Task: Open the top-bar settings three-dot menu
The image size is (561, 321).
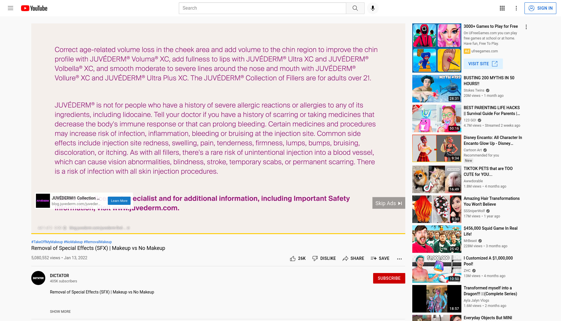Action: coord(516,8)
